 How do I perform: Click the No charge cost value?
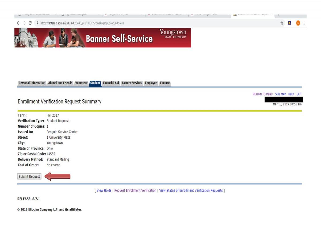(x=53, y=165)
